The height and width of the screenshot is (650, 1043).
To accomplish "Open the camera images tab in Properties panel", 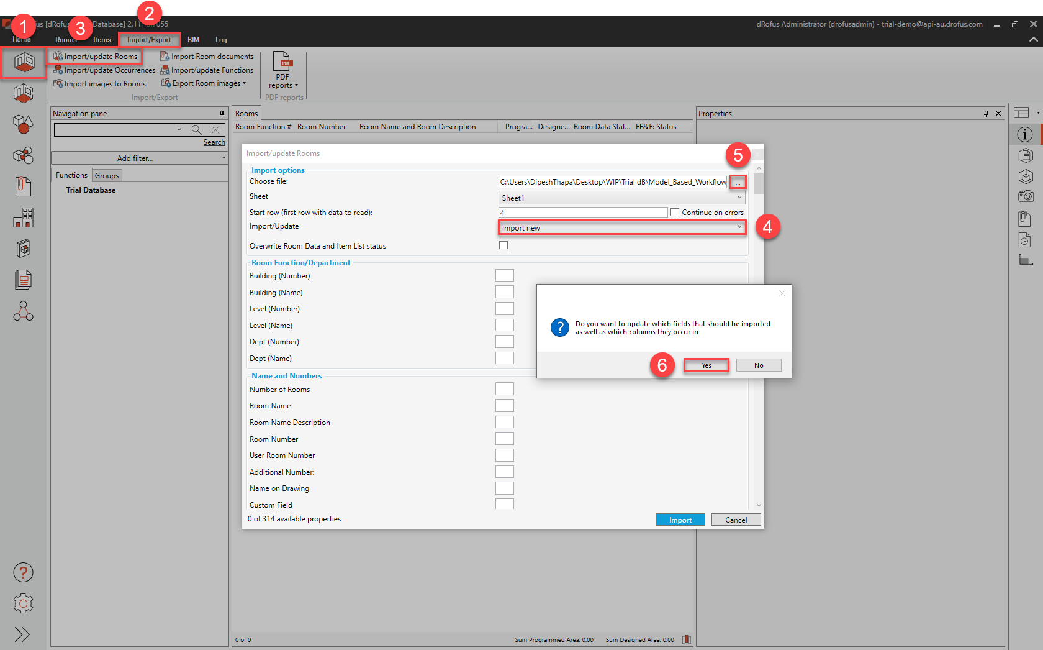I will 1026,196.
